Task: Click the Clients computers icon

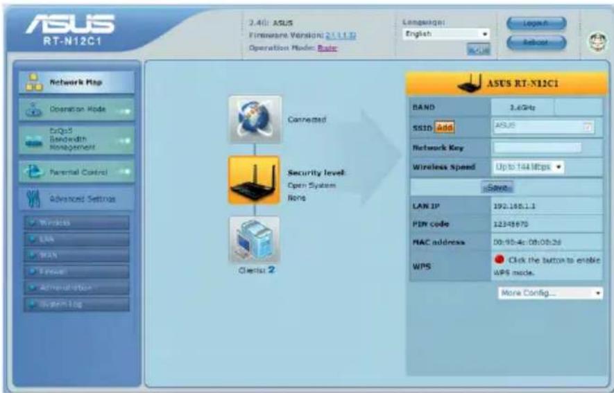Action: (x=254, y=239)
